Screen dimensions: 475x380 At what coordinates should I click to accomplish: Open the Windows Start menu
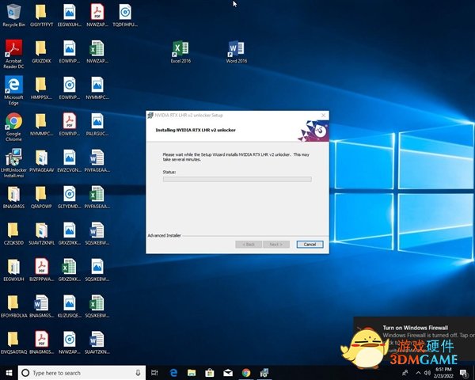pos(9,373)
